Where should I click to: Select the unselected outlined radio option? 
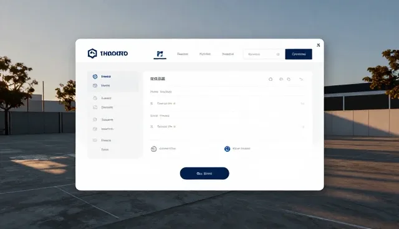point(154,149)
